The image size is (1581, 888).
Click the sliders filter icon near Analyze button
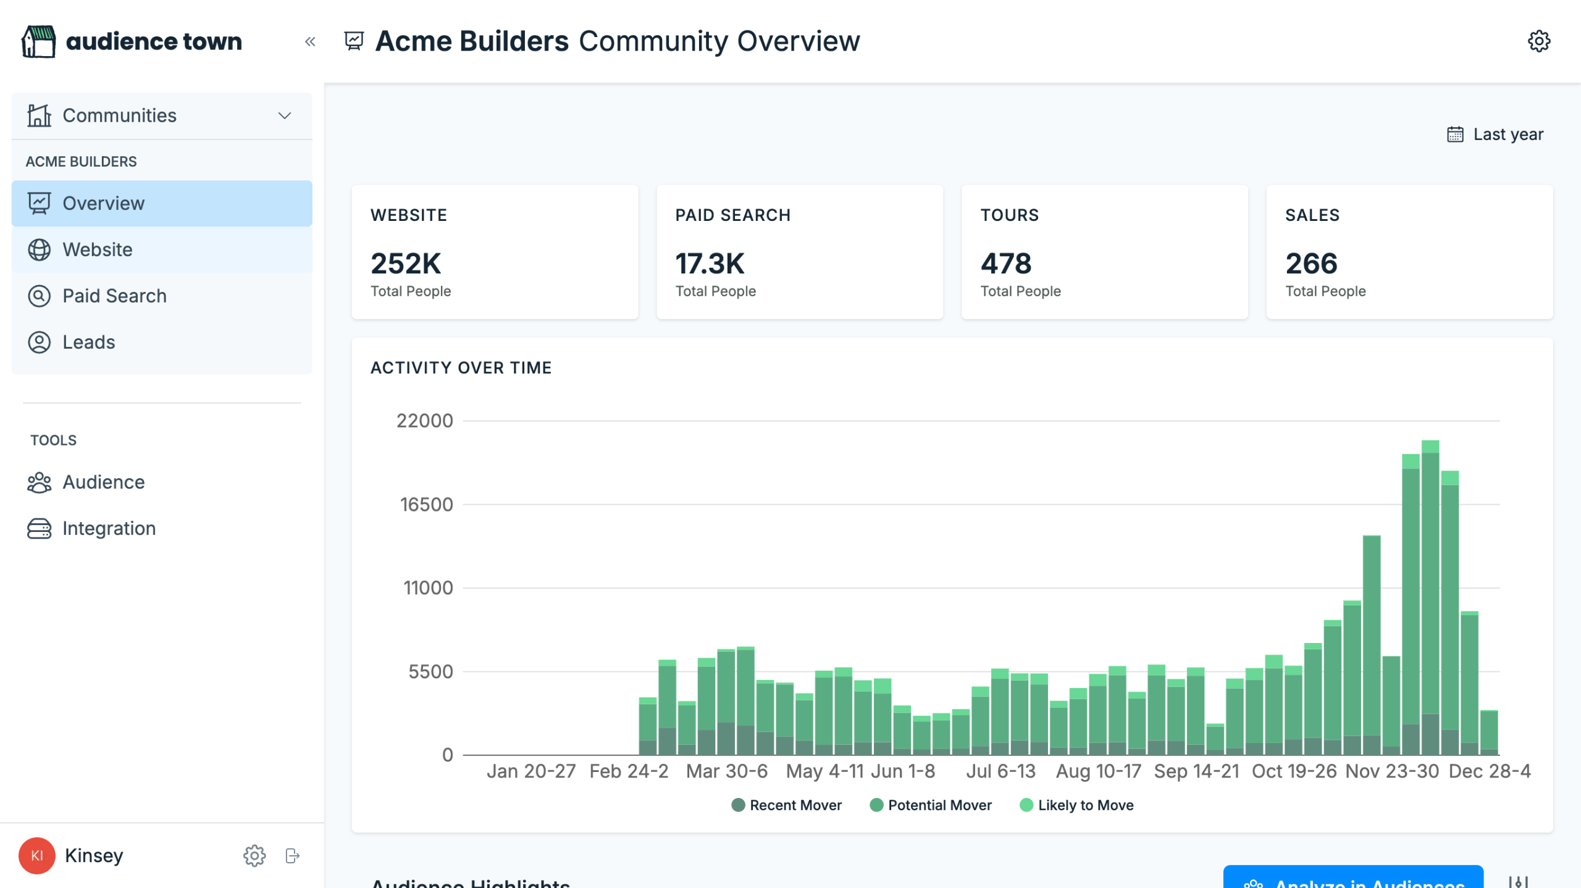(1517, 881)
